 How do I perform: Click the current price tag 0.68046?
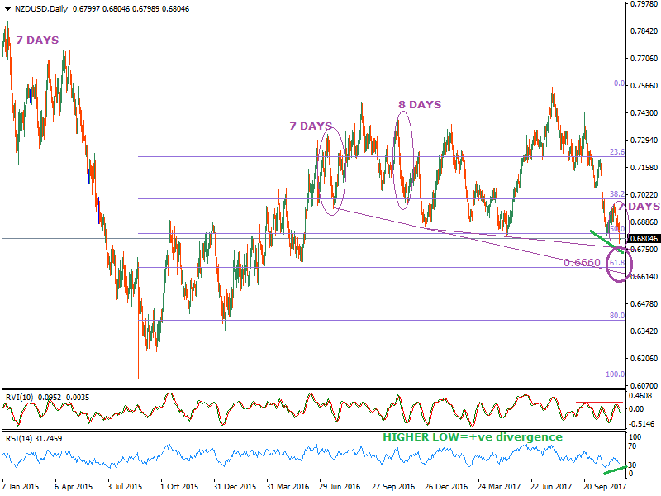(644, 239)
